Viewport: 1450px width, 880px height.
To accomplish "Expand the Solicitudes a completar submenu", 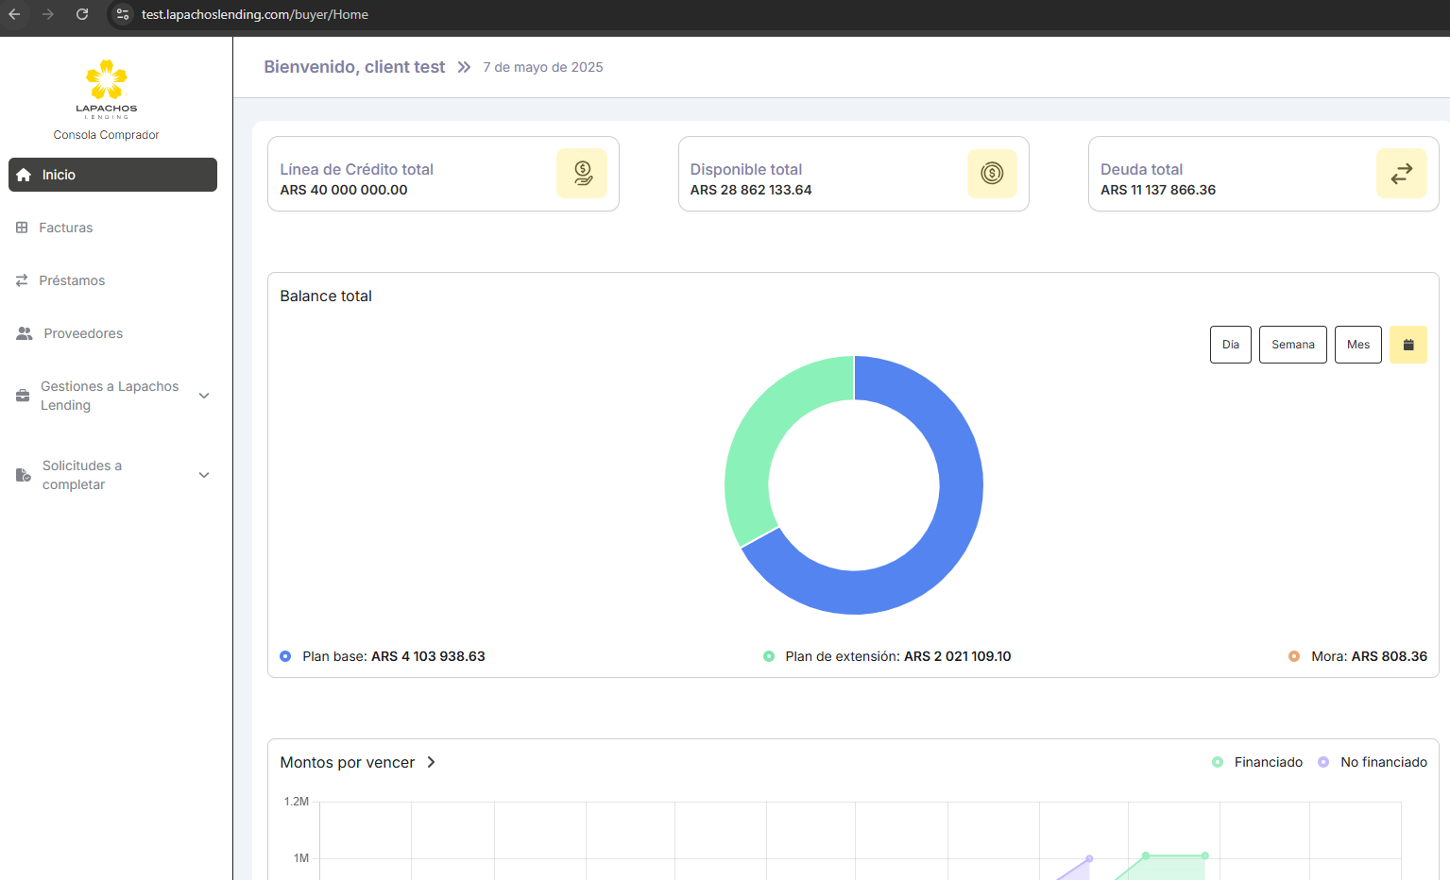I will point(204,475).
